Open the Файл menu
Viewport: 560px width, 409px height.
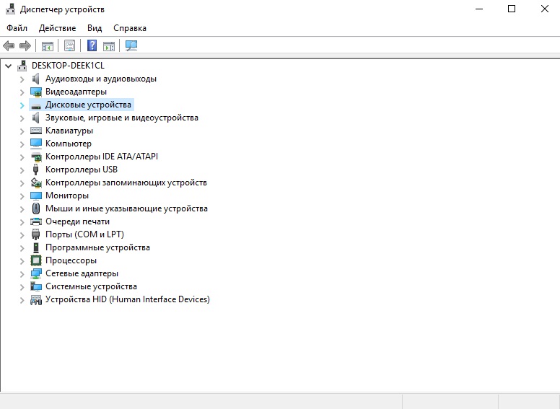pyautogui.click(x=17, y=28)
